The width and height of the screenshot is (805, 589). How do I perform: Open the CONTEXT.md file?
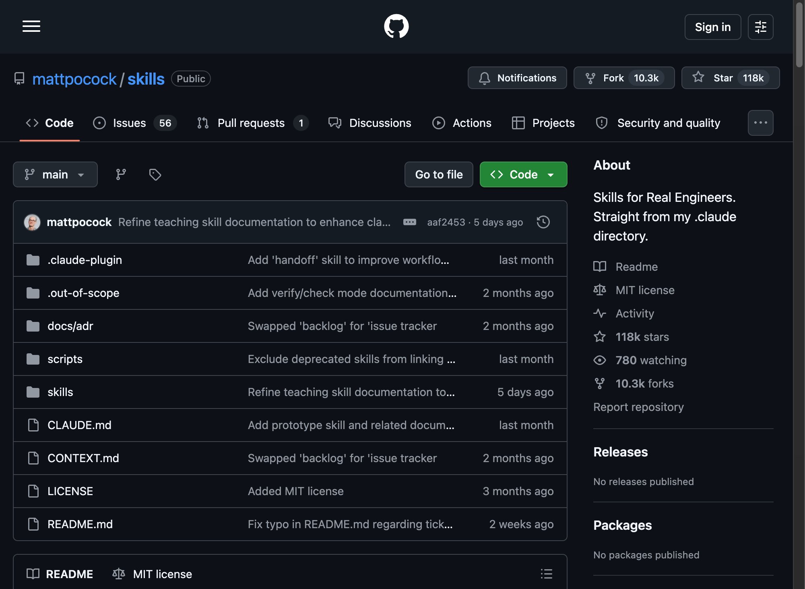pyautogui.click(x=83, y=458)
